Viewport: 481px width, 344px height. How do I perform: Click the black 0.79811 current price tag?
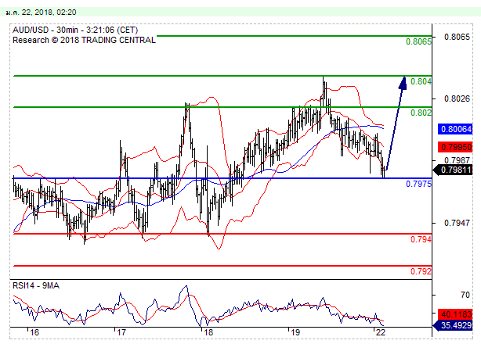[x=453, y=170]
